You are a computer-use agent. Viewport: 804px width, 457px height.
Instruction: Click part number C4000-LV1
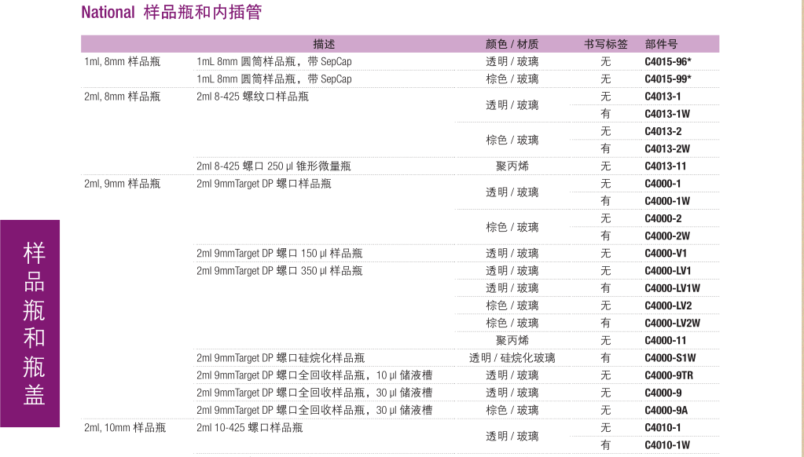point(668,271)
